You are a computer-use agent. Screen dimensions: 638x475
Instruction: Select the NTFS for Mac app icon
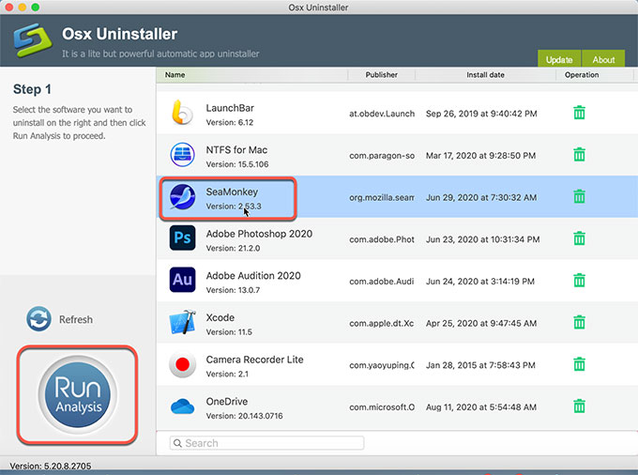182,155
